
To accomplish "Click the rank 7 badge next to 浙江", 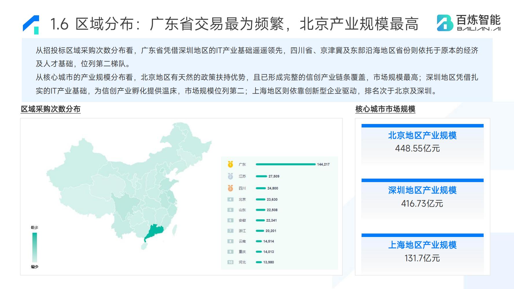I will pos(230,231).
